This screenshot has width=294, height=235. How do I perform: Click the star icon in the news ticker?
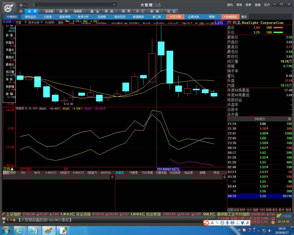click(14, 220)
